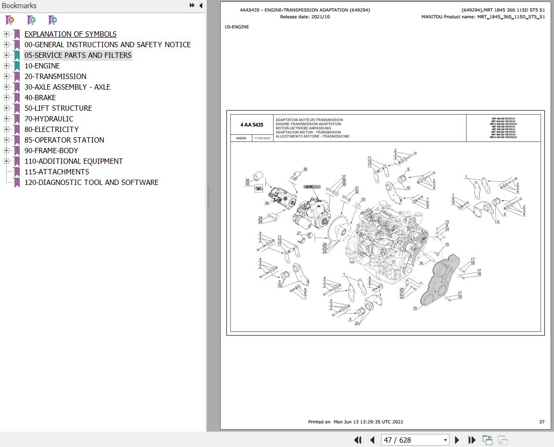Navigate to the 110-ADDITIONAL EQUIPMENT bookmark
Viewport: 554px width, 447px height.
(74, 161)
